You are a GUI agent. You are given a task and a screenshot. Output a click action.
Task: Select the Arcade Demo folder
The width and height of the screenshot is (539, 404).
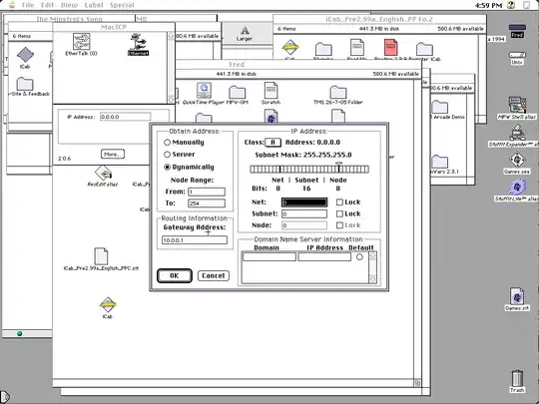click(x=439, y=107)
